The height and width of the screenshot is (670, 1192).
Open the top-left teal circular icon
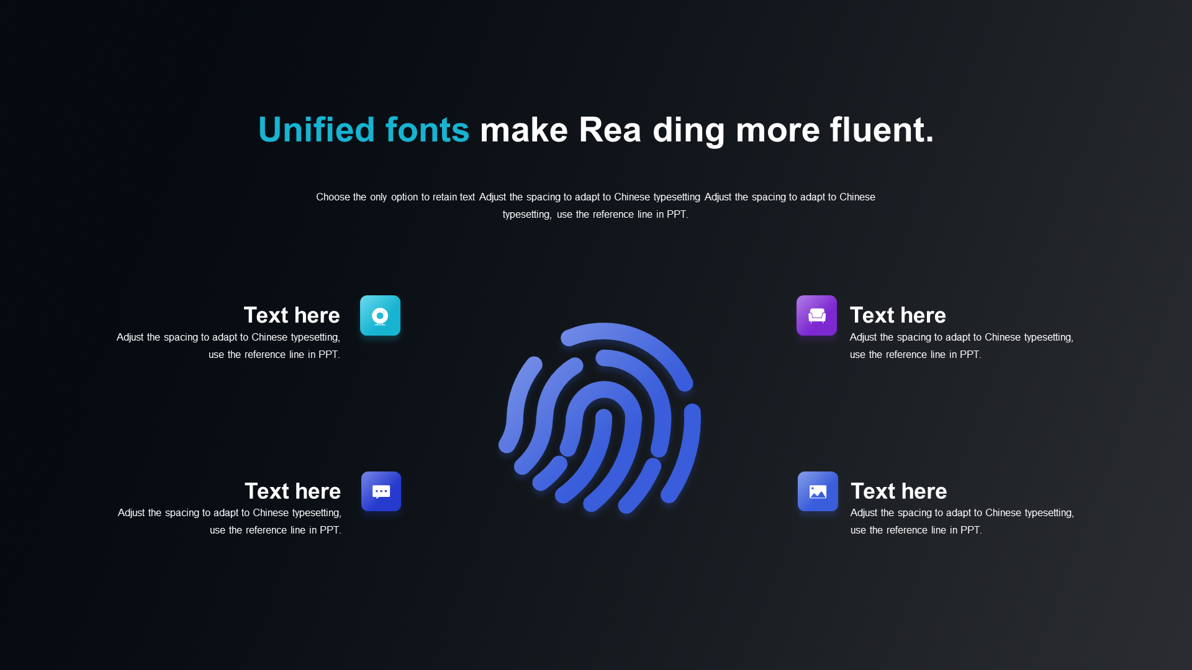coord(380,315)
